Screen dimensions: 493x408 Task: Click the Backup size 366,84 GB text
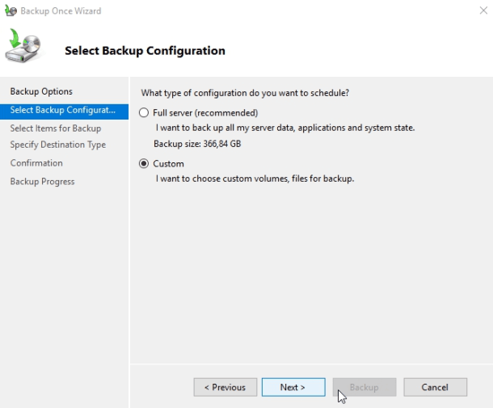pyautogui.click(x=197, y=144)
